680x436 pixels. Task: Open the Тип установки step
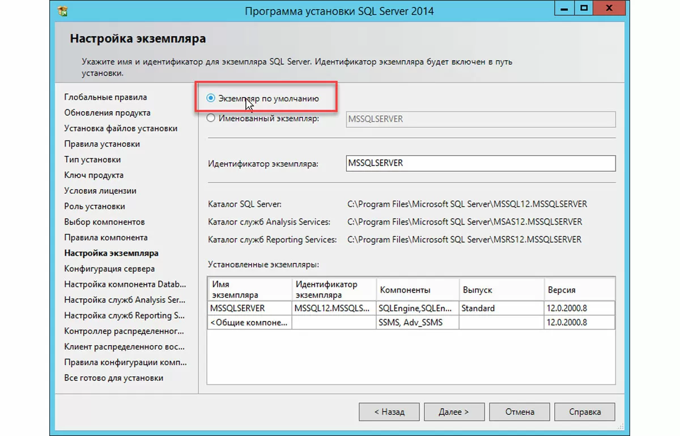click(92, 159)
